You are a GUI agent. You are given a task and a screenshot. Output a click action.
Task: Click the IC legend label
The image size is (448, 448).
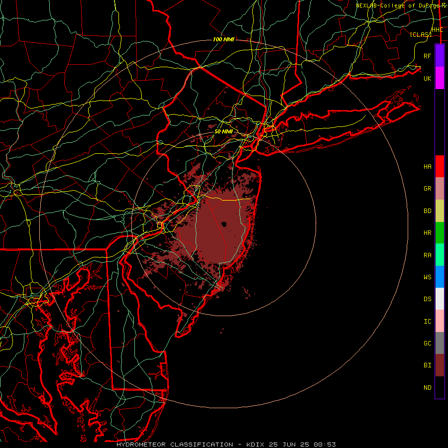click(x=428, y=322)
